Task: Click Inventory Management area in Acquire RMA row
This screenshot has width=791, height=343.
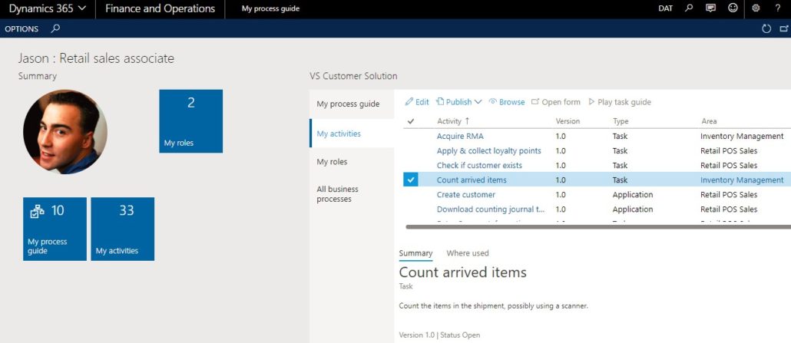Action: [742, 136]
